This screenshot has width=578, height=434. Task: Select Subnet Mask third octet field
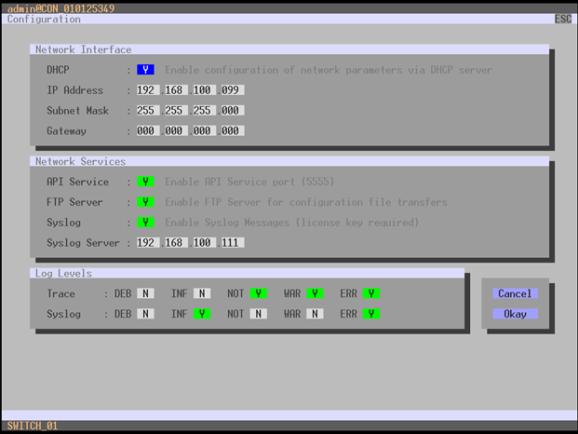(205, 110)
